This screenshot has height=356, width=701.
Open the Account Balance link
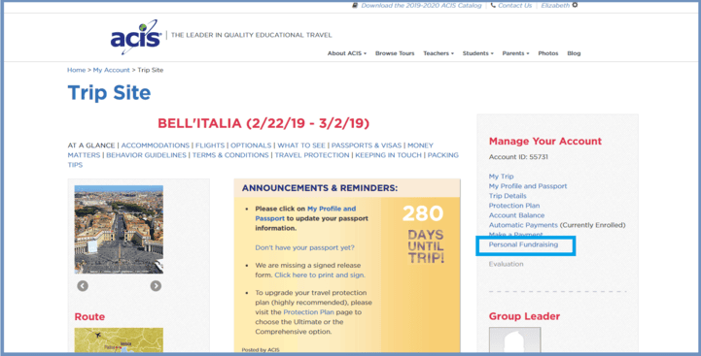[x=516, y=215]
